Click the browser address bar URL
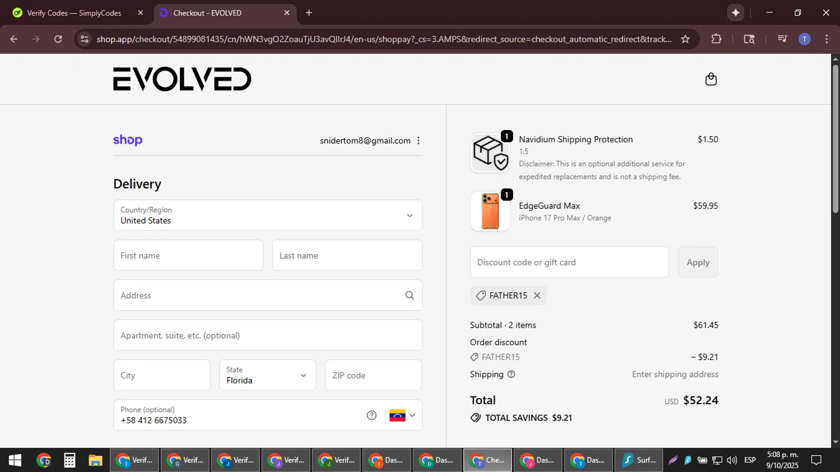840x472 pixels. click(384, 39)
